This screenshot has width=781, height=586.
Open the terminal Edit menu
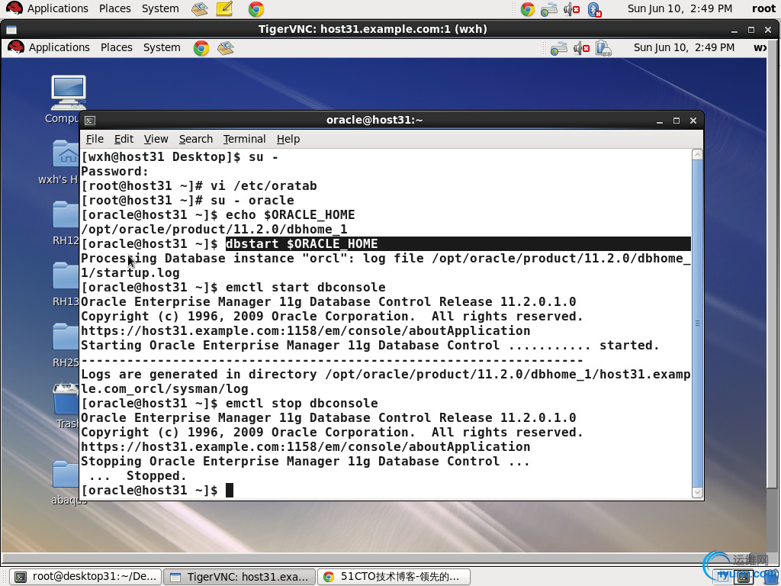(x=124, y=139)
